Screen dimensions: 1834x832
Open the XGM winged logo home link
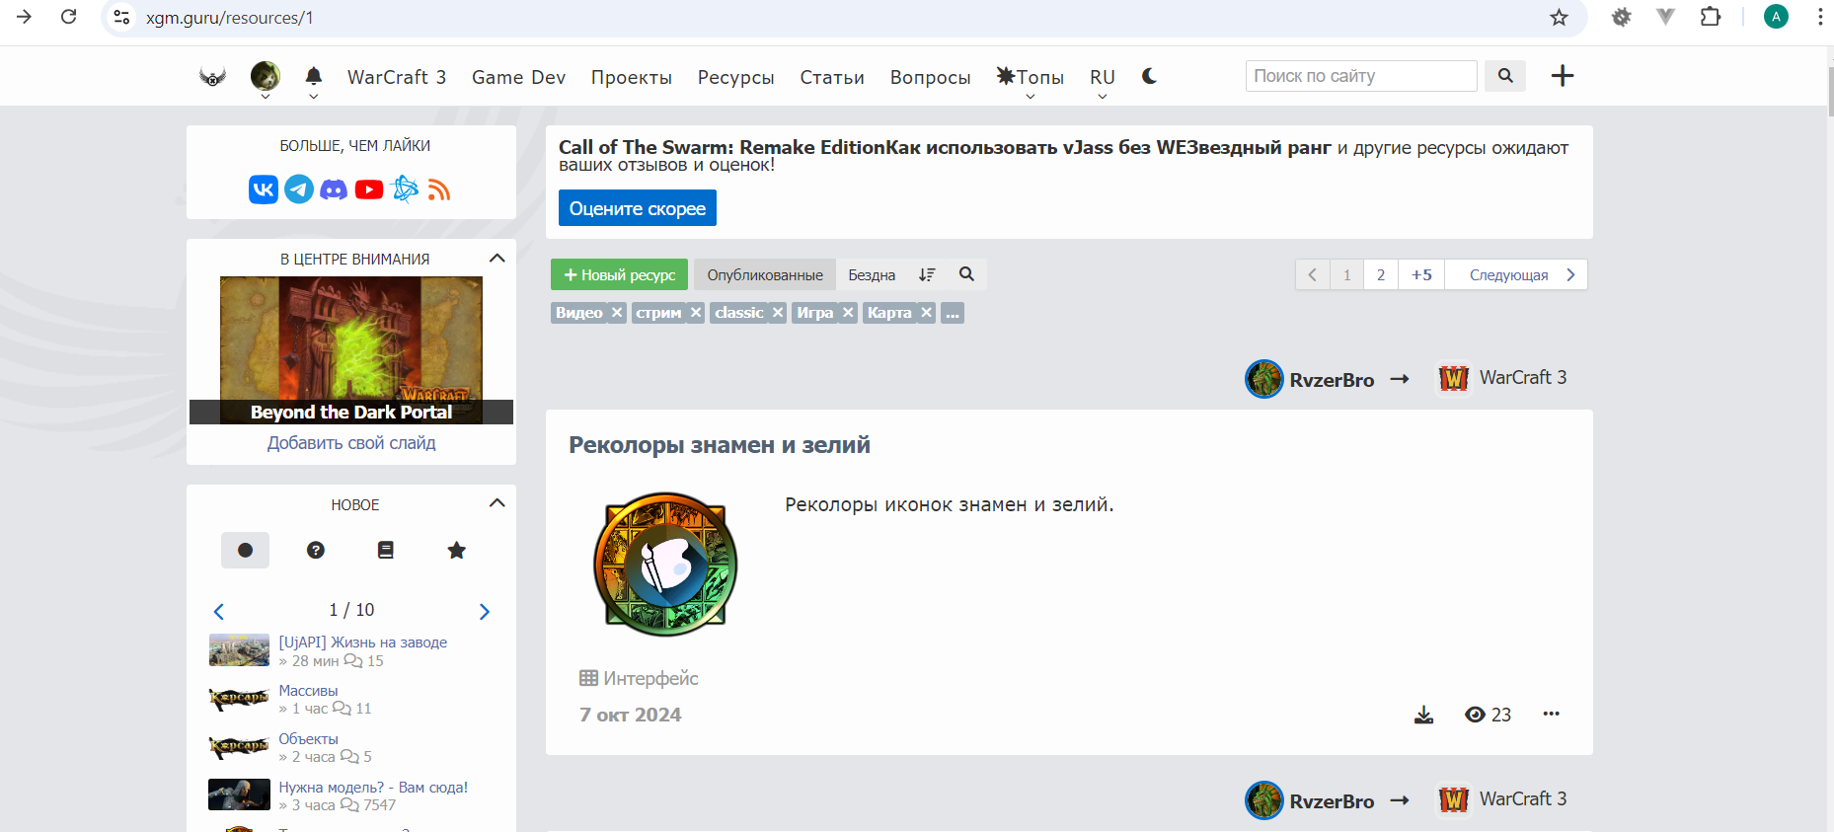point(212,77)
